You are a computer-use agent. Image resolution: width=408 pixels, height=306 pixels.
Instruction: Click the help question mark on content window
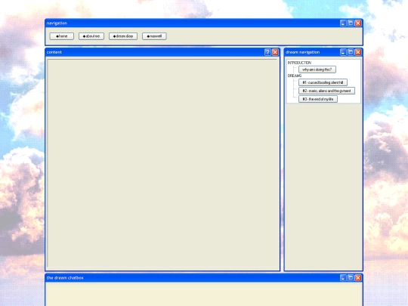(x=267, y=52)
